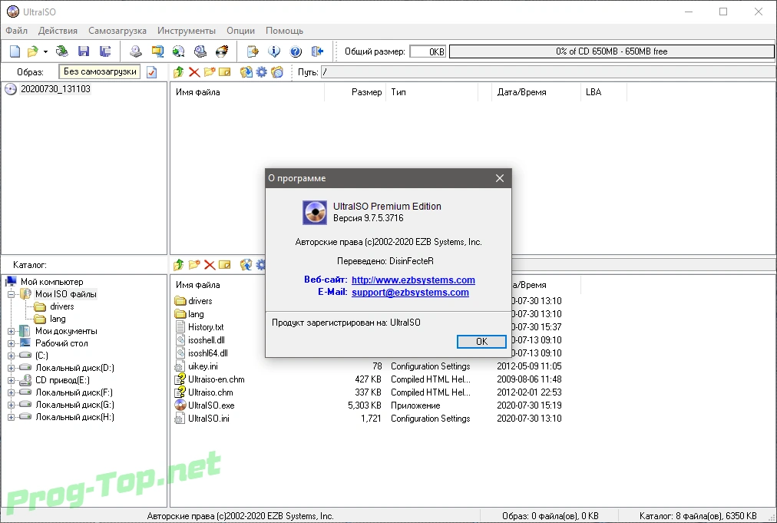The height and width of the screenshot is (523, 777).
Task: Expand Локальный диск(H:) node
Action: tap(11, 418)
